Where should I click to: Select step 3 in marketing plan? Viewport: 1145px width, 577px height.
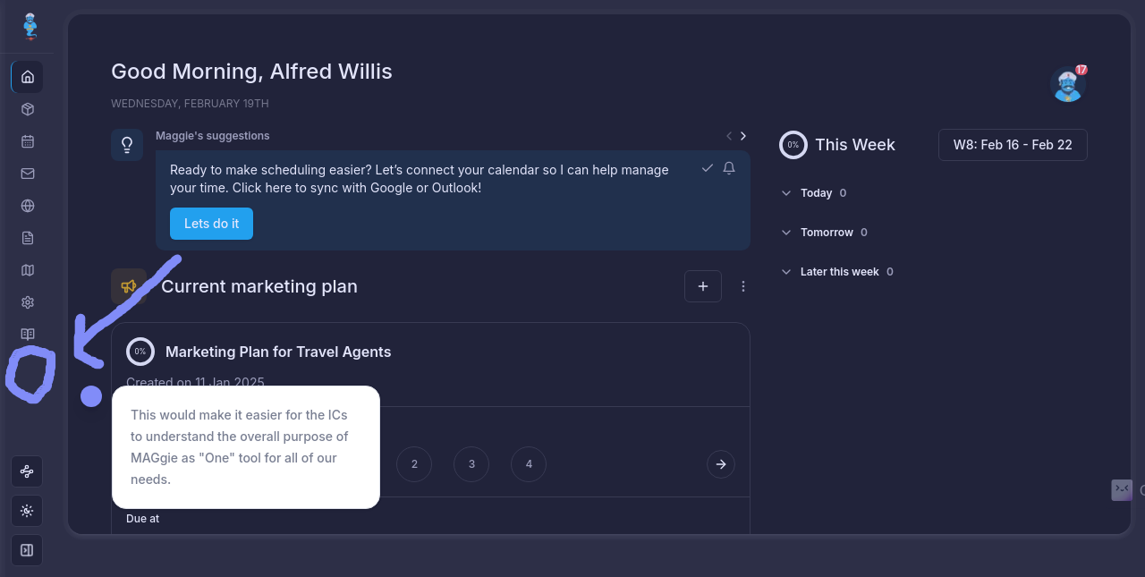pyautogui.click(x=471, y=464)
